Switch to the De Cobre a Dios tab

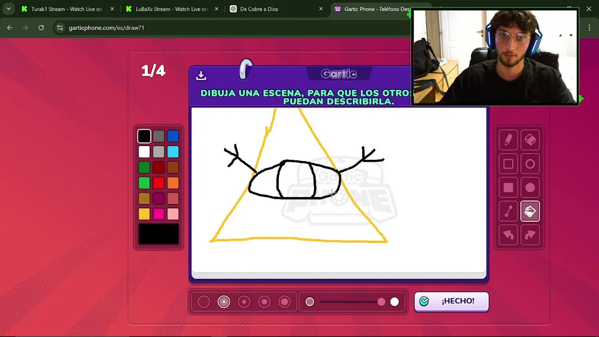[275, 9]
